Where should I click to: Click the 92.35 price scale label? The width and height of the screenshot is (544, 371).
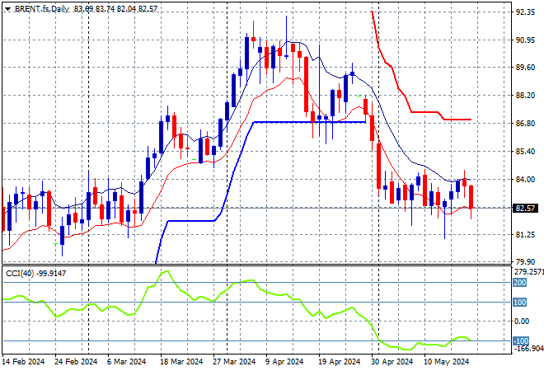pyautogui.click(x=525, y=12)
